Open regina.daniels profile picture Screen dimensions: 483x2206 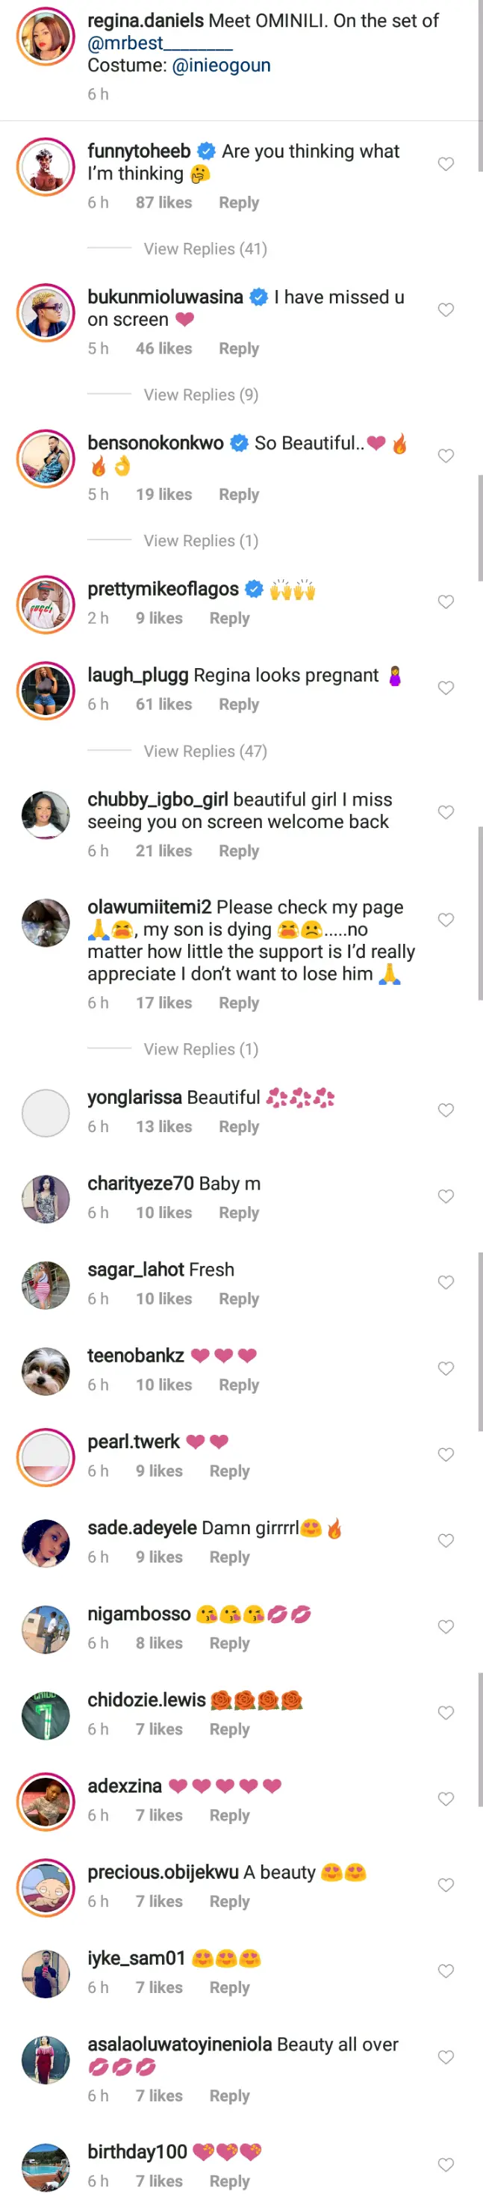click(x=46, y=37)
